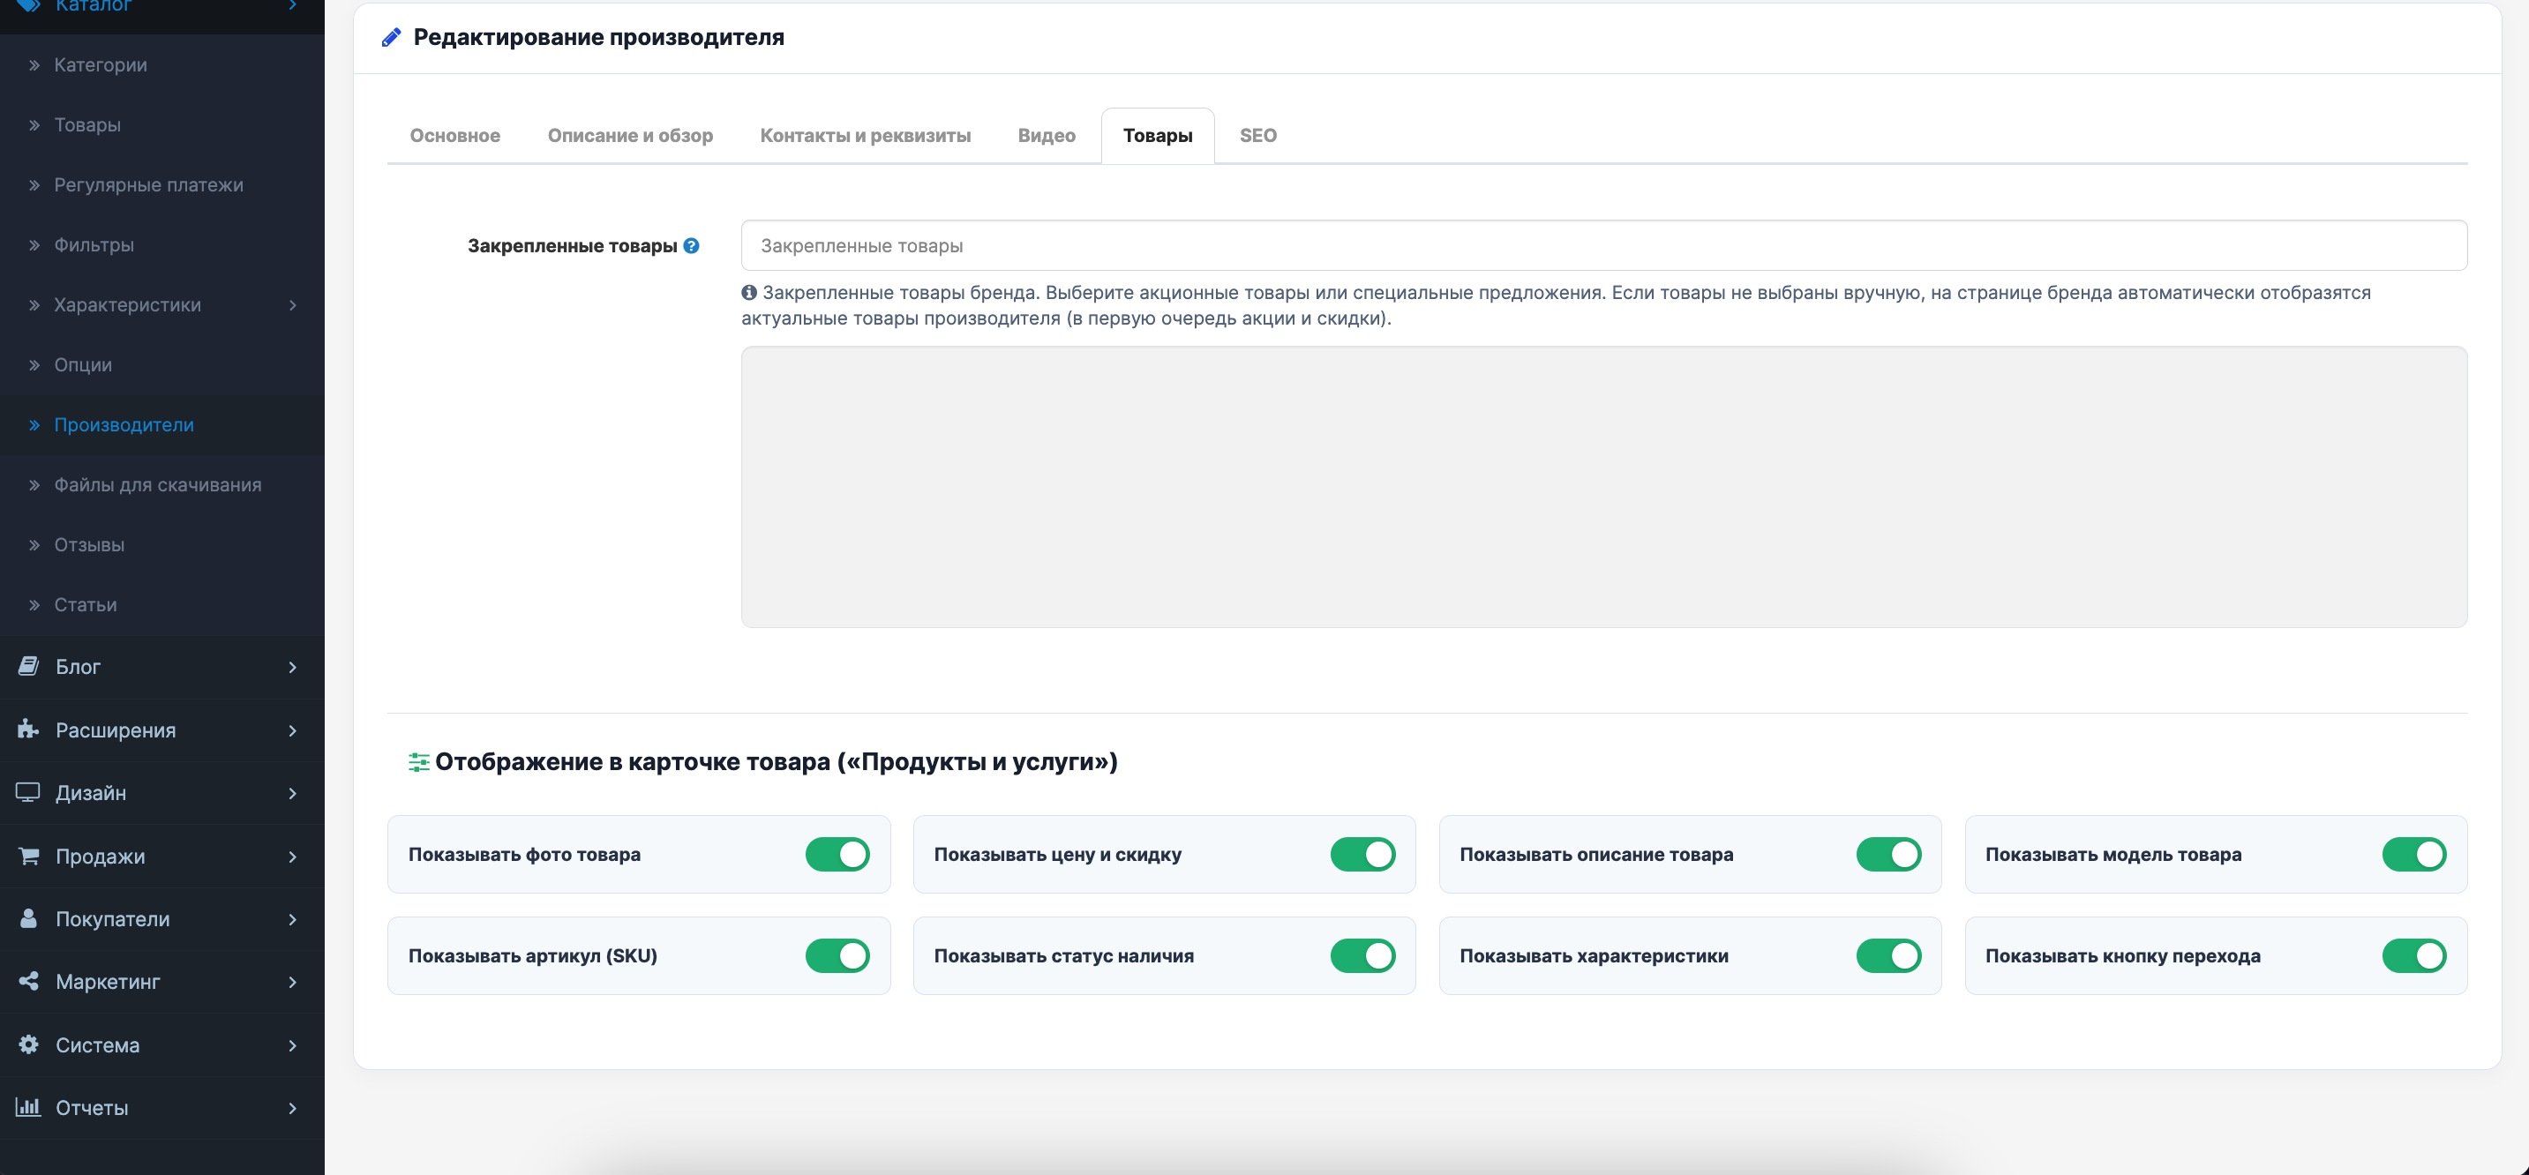Open the Описание и обзор tab
The height and width of the screenshot is (1175, 2529).
(x=630, y=136)
